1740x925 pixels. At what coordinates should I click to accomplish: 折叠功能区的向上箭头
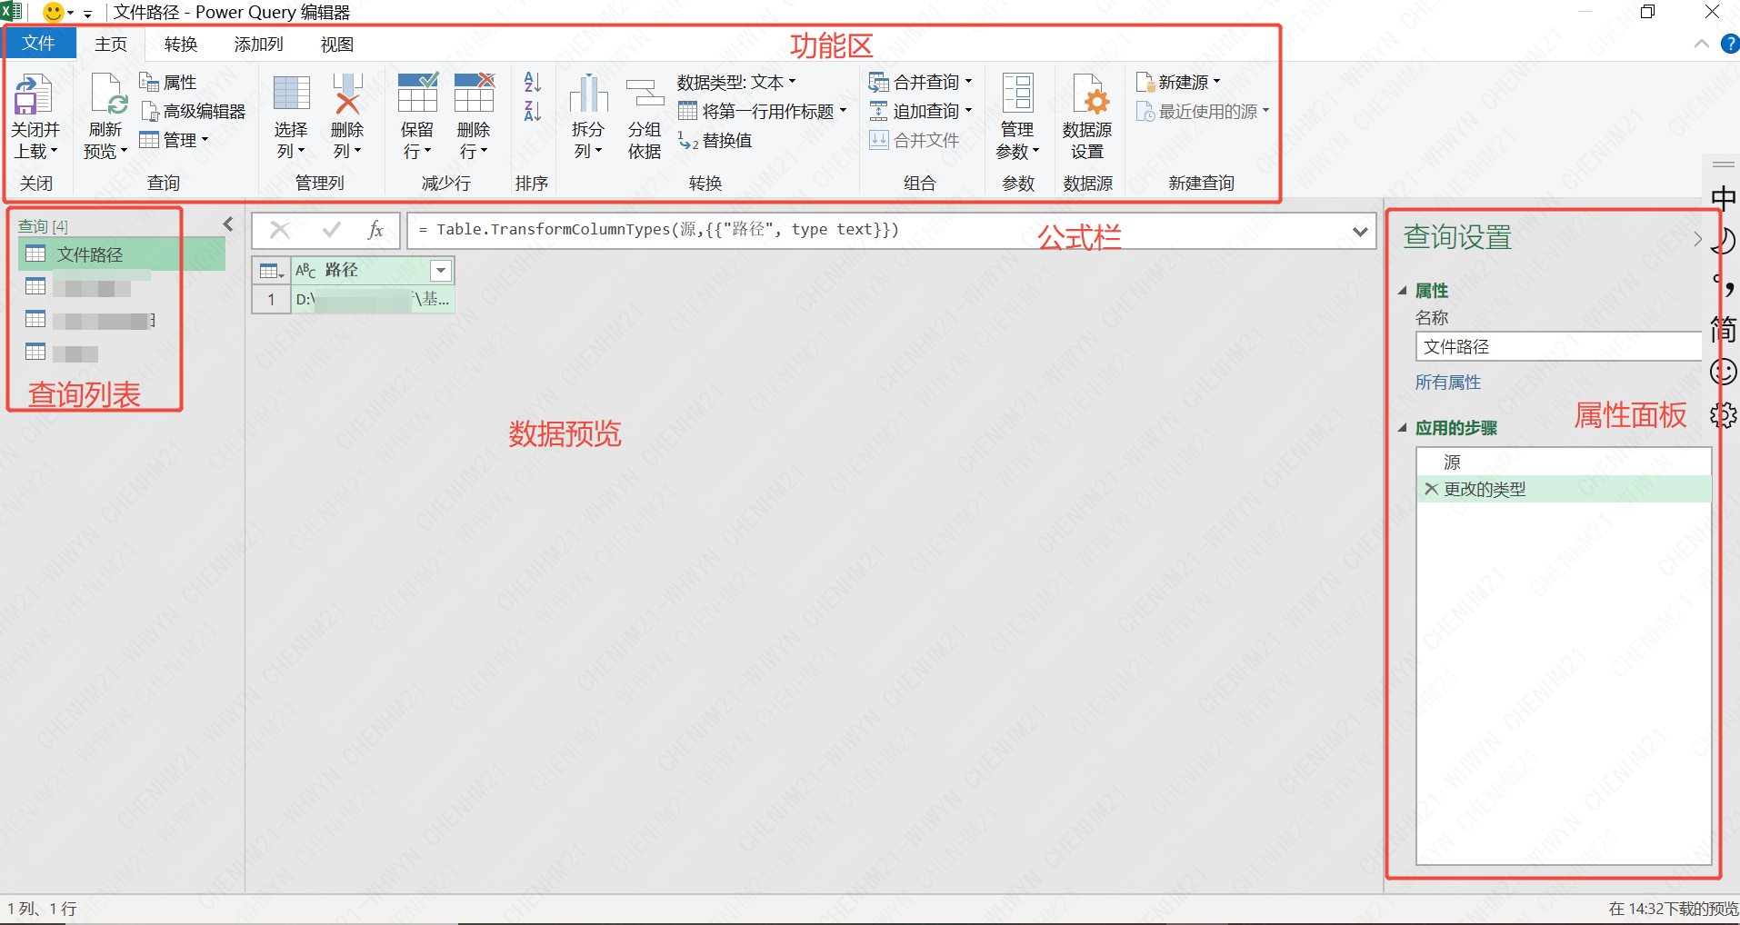1704,43
